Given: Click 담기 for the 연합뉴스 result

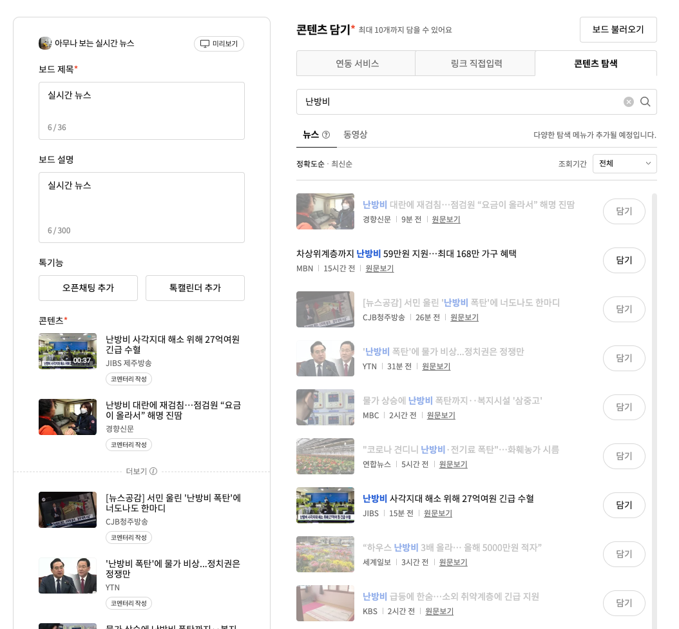Looking at the screenshot, I should coord(624,456).
